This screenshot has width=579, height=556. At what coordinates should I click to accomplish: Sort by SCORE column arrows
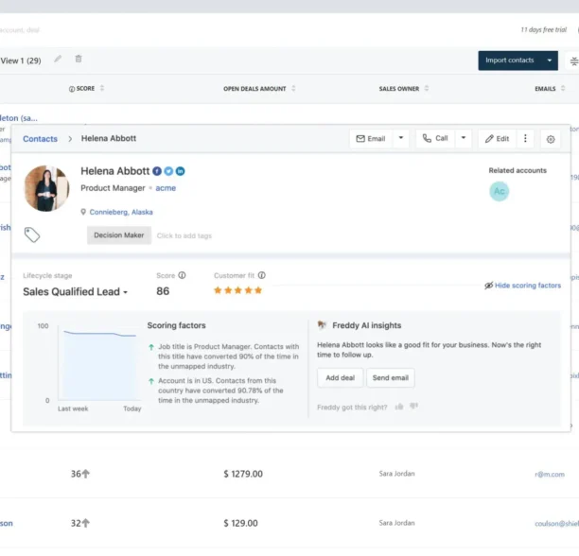point(102,88)
